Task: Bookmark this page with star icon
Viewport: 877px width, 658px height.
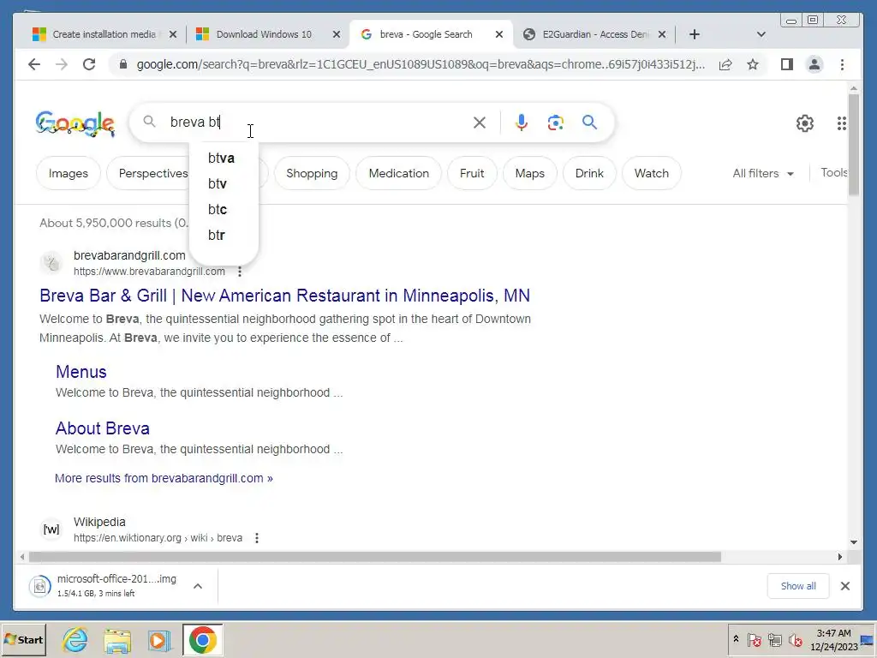Action: point(753,64)
